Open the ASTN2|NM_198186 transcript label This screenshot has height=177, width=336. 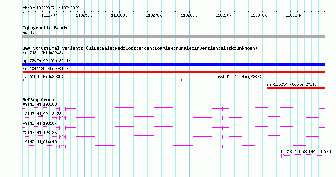[40, 133]
